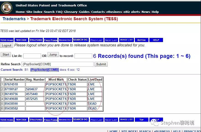Open Home in USPTO header navigation
This screenshot has width=201, height=132.
click(20, 12)
